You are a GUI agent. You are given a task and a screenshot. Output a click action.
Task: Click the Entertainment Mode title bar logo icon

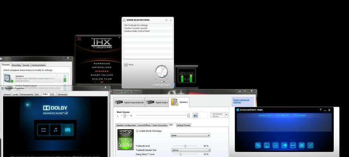point(238,110)
